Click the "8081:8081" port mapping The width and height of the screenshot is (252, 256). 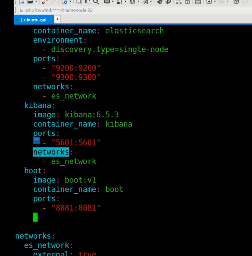[x=76, y=208]
